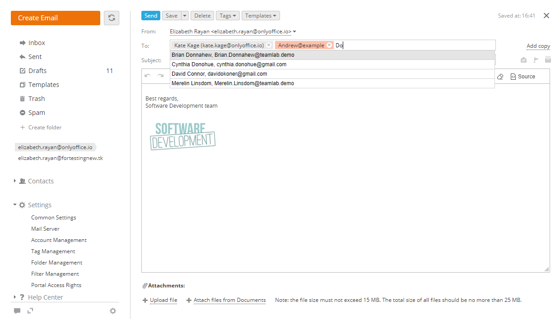Viewport: 560px width, 319px height.
Task: Click the Drafts count 11
Action: pos(109,71)
